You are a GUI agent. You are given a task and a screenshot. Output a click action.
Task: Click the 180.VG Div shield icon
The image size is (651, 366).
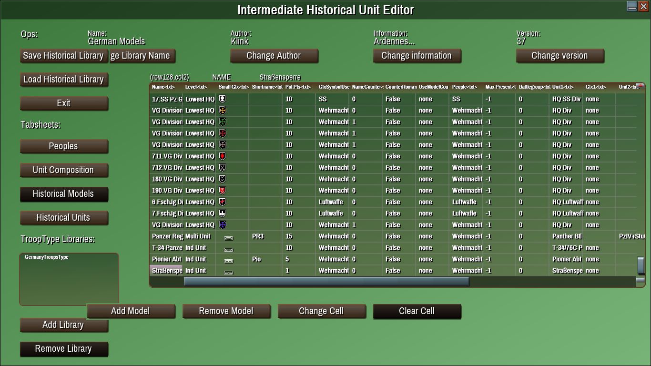pyautogui.click(x=222, y=179)
